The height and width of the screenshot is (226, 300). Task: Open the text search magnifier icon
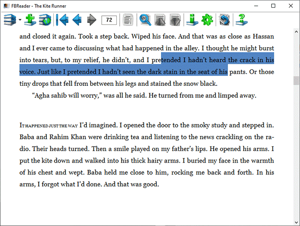pyautogui.click(x=145, y=20)
